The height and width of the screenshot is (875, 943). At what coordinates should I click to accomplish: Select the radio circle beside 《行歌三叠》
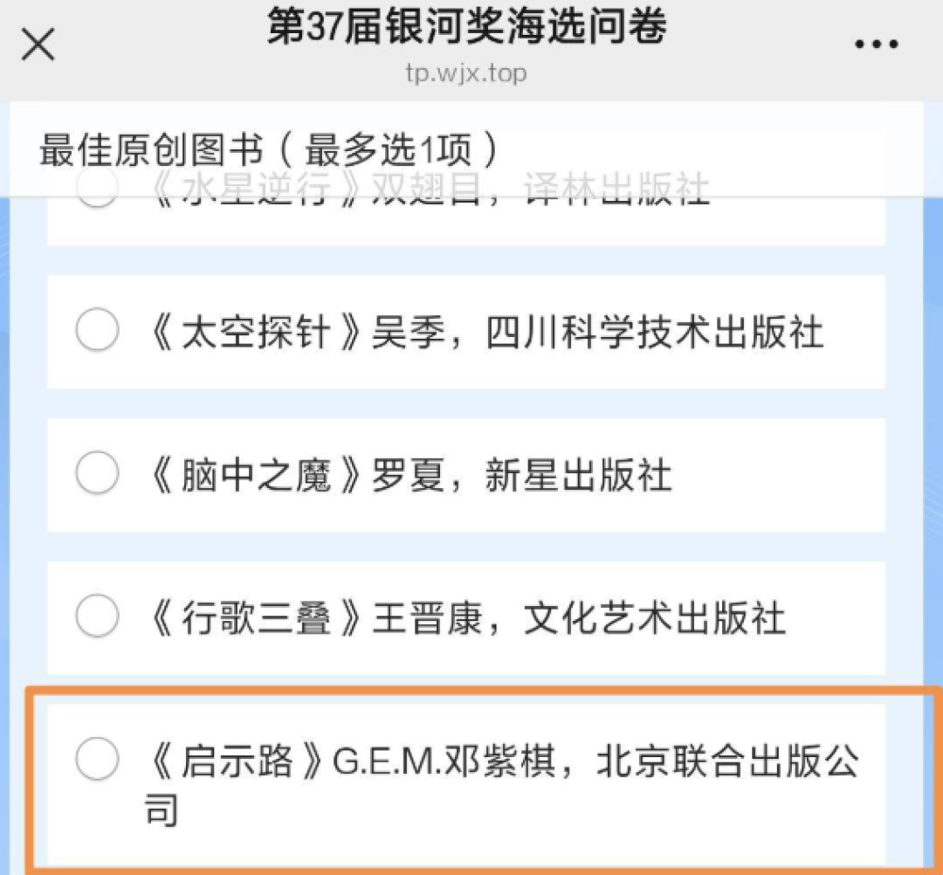pyautogui.click(x=97, y=616)
